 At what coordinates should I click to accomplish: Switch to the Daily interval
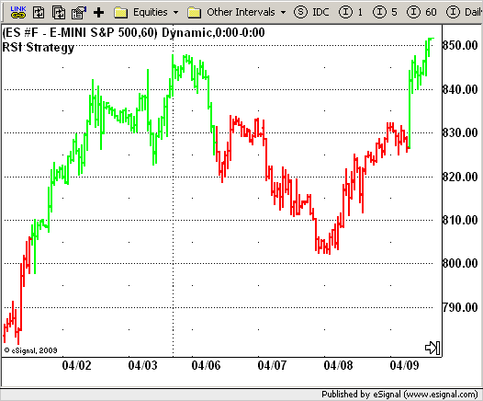point(465,12)
